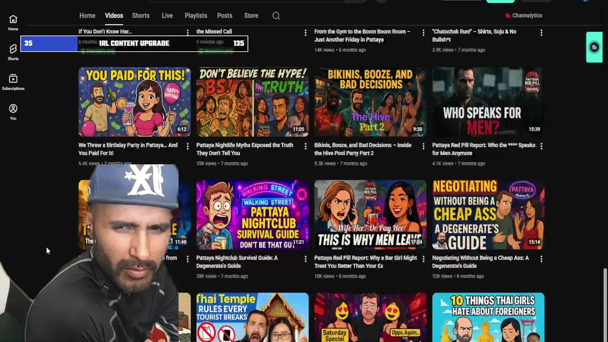This screenshot has height=342, width=608.
Task: Open options for Who Speaks for Men video
Action: pos(541,146)
